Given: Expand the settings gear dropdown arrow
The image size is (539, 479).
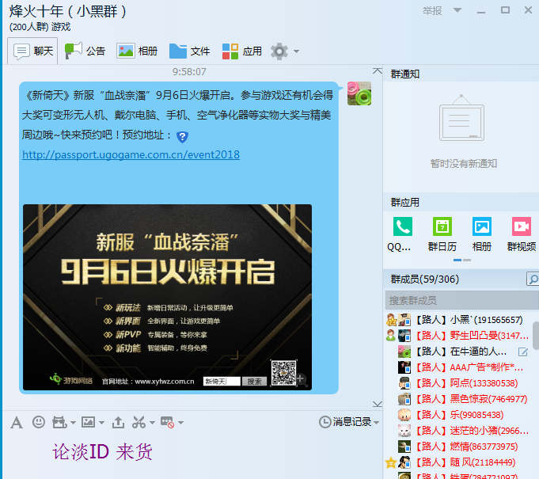Looking at the screenshot, I should 296,51.
